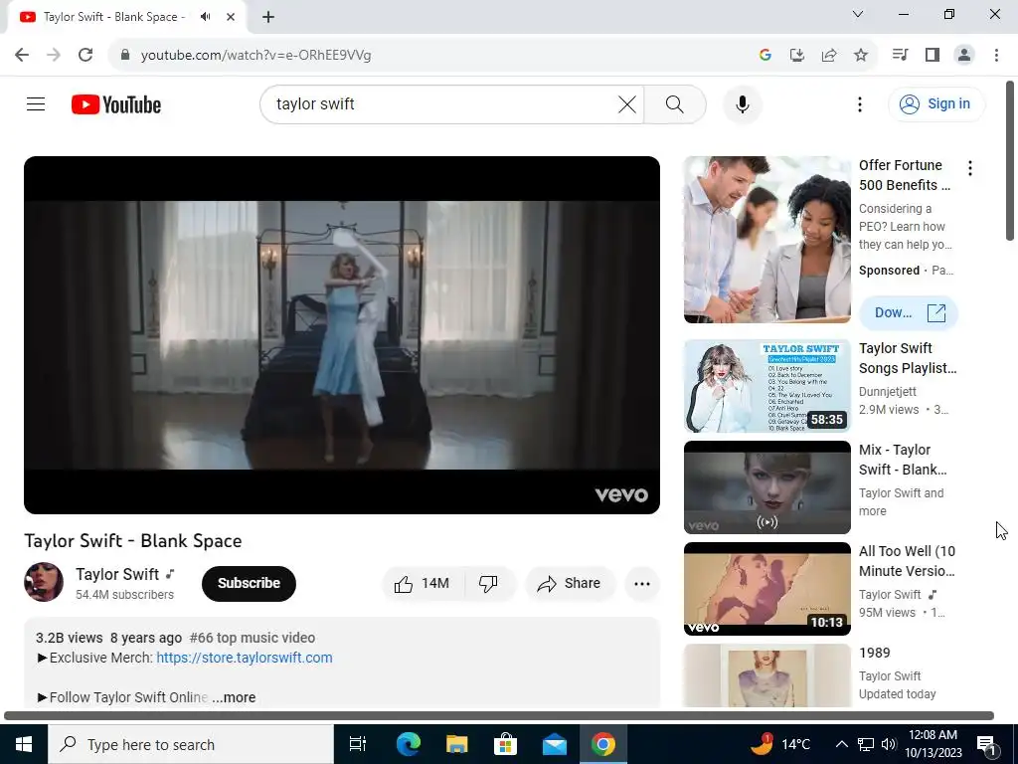Open File Explorer from the taskbar
This screenshot has width=1018, height=764.
(456, 744)
